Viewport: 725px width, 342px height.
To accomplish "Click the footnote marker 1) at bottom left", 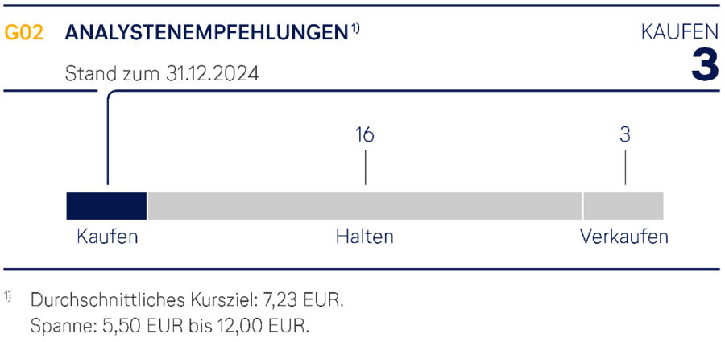I will (x=8, y=296).
